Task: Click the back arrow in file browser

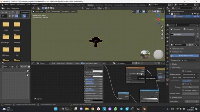Action: [x=3, y=12]
